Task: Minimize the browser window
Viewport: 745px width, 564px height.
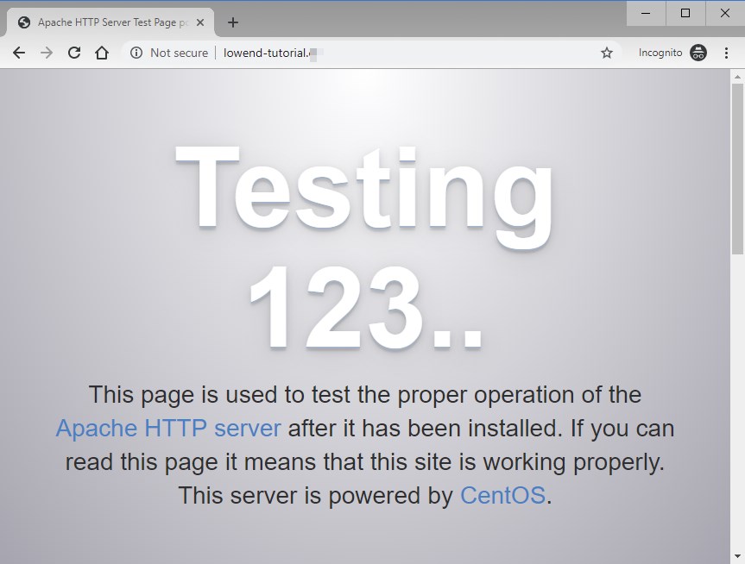Action: point(646,13)
